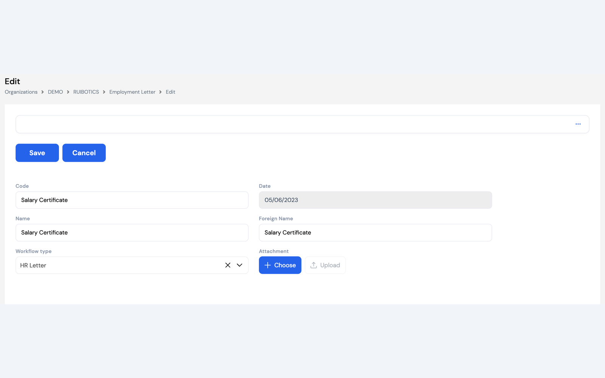Open DEMO breadcrumb link
Viewport: 605px width, 378px height.
(55, 92)
